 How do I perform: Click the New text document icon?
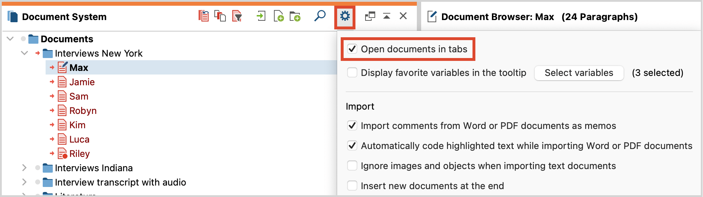279,16
